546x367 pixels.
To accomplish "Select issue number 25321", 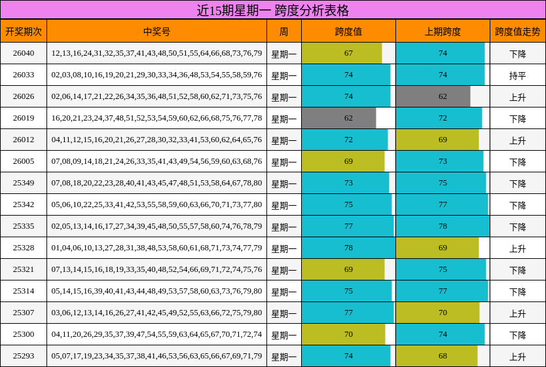I will [x=24, y=269].
